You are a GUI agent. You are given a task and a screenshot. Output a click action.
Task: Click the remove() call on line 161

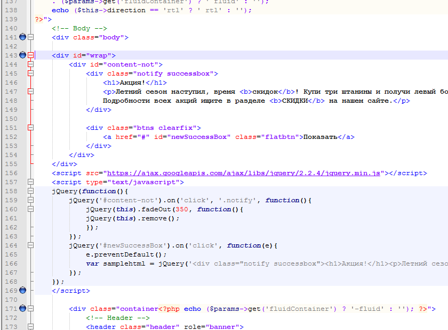click(x=158, y=218)
